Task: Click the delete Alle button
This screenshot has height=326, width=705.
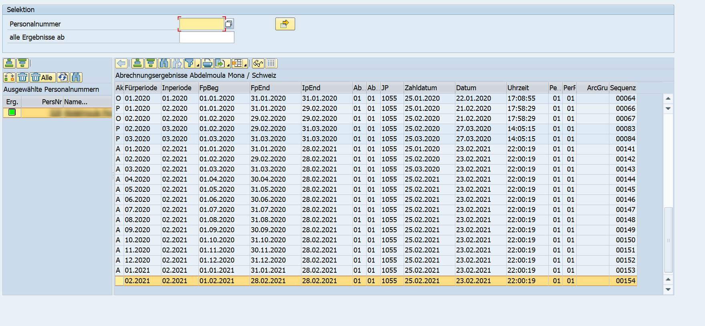Action: (x=42, y=77)
